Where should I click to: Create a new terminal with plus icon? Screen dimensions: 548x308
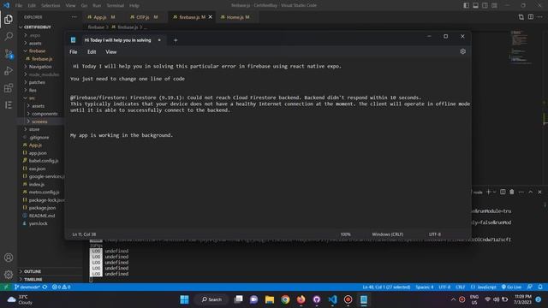tap(489, 192)
